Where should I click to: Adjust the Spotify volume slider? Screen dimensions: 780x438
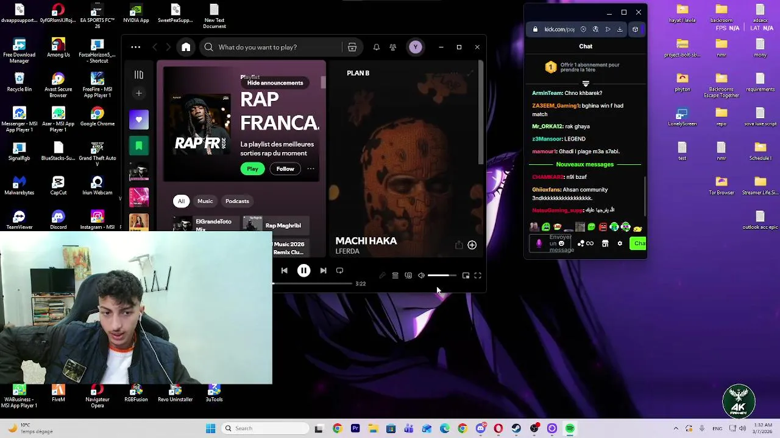[x=442, y=276]
